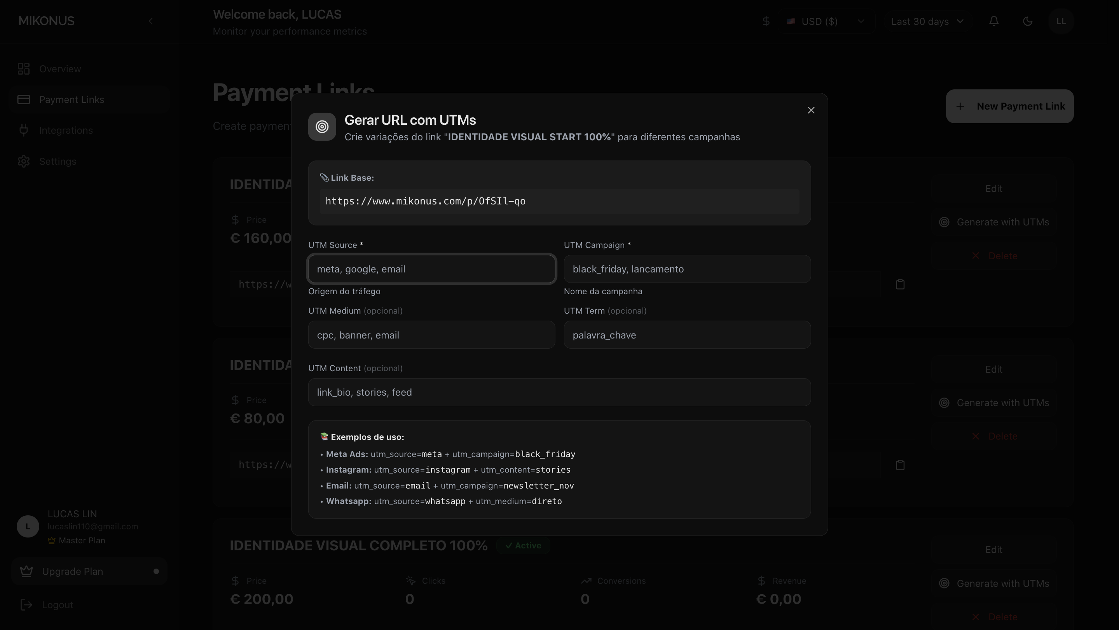Open the USD ($) currency dropdown
This screenshot has height=630, width=1119.
(x=825, y=21)
